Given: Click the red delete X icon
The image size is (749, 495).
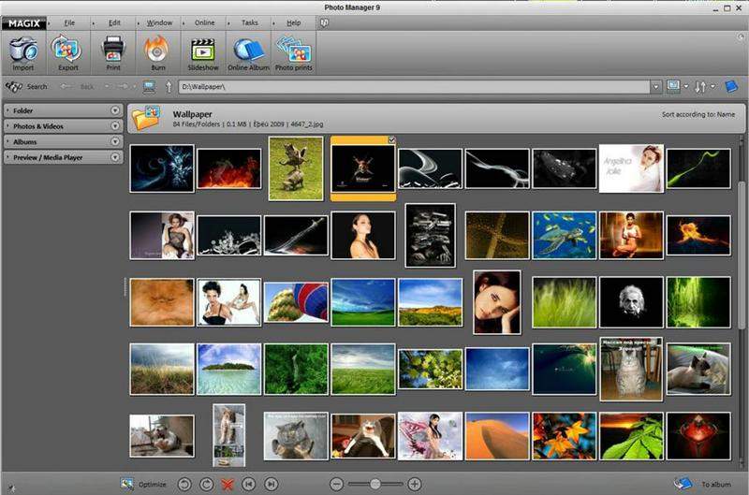Looking at the screenshot, I should tap(228, 485).
